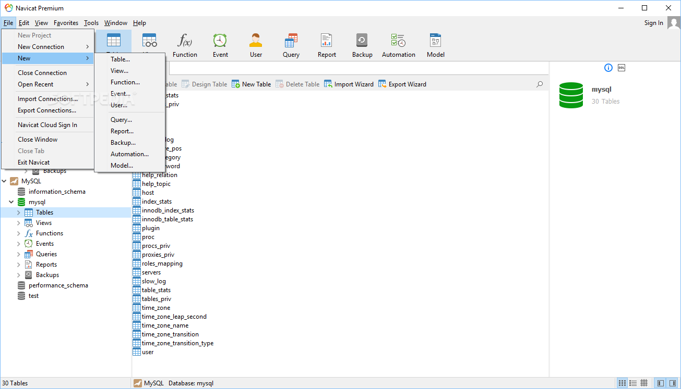This screenshot has height=389, width=681.
Task: Show the General information panel icon
Action: (608, 68)
